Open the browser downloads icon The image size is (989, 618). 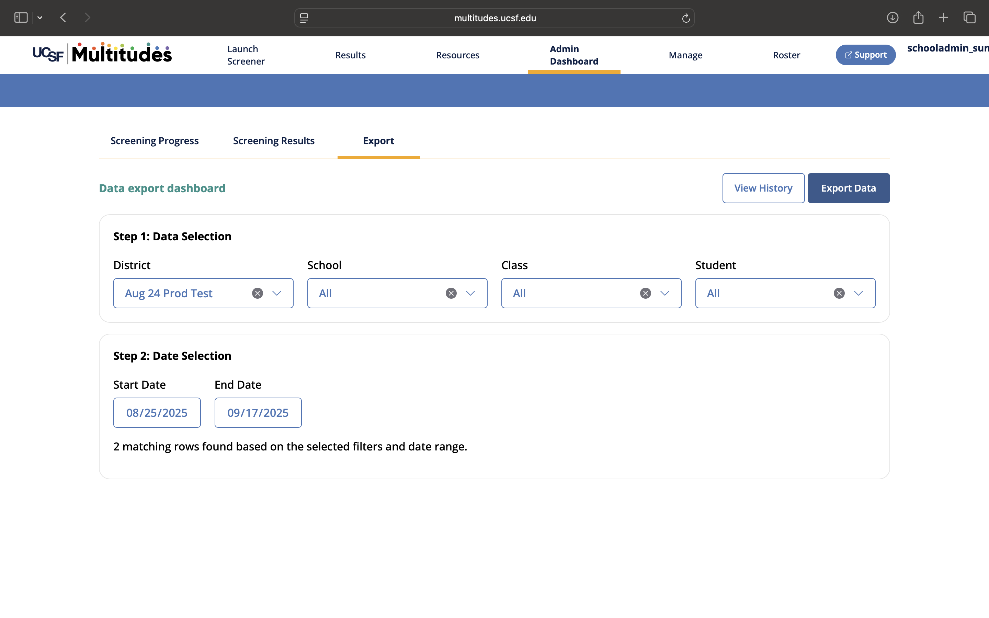[893, 18]
